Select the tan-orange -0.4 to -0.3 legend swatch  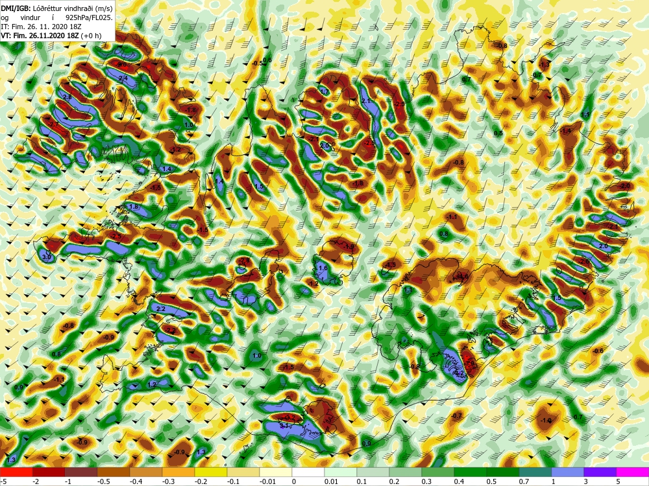[146, 472]
